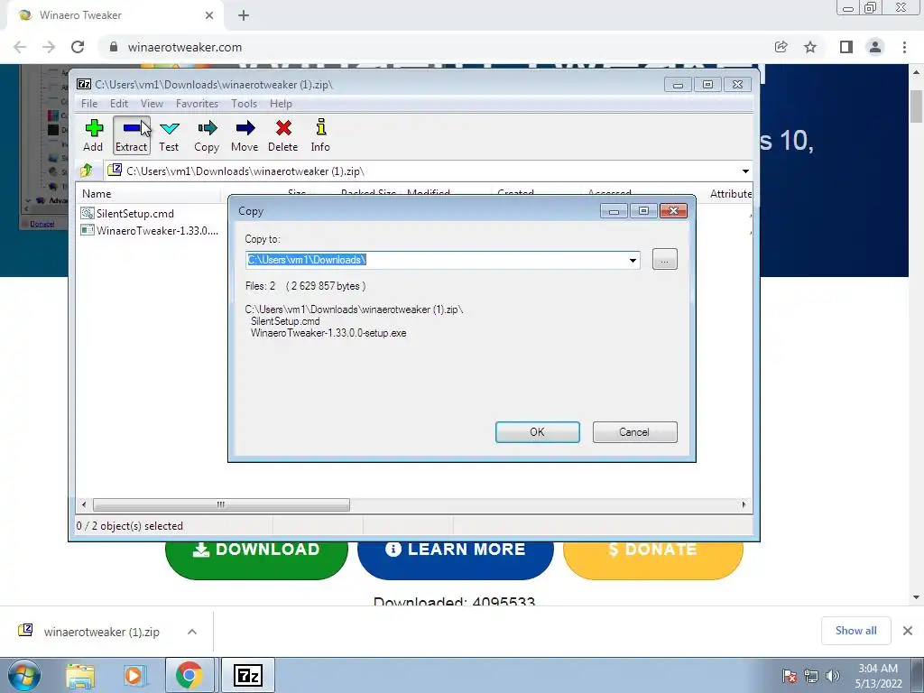Viewport: 924px width, 693px height.
Task: Click the 7-Zip horizontal scrollbar thumb
Action: coord(221,504)
